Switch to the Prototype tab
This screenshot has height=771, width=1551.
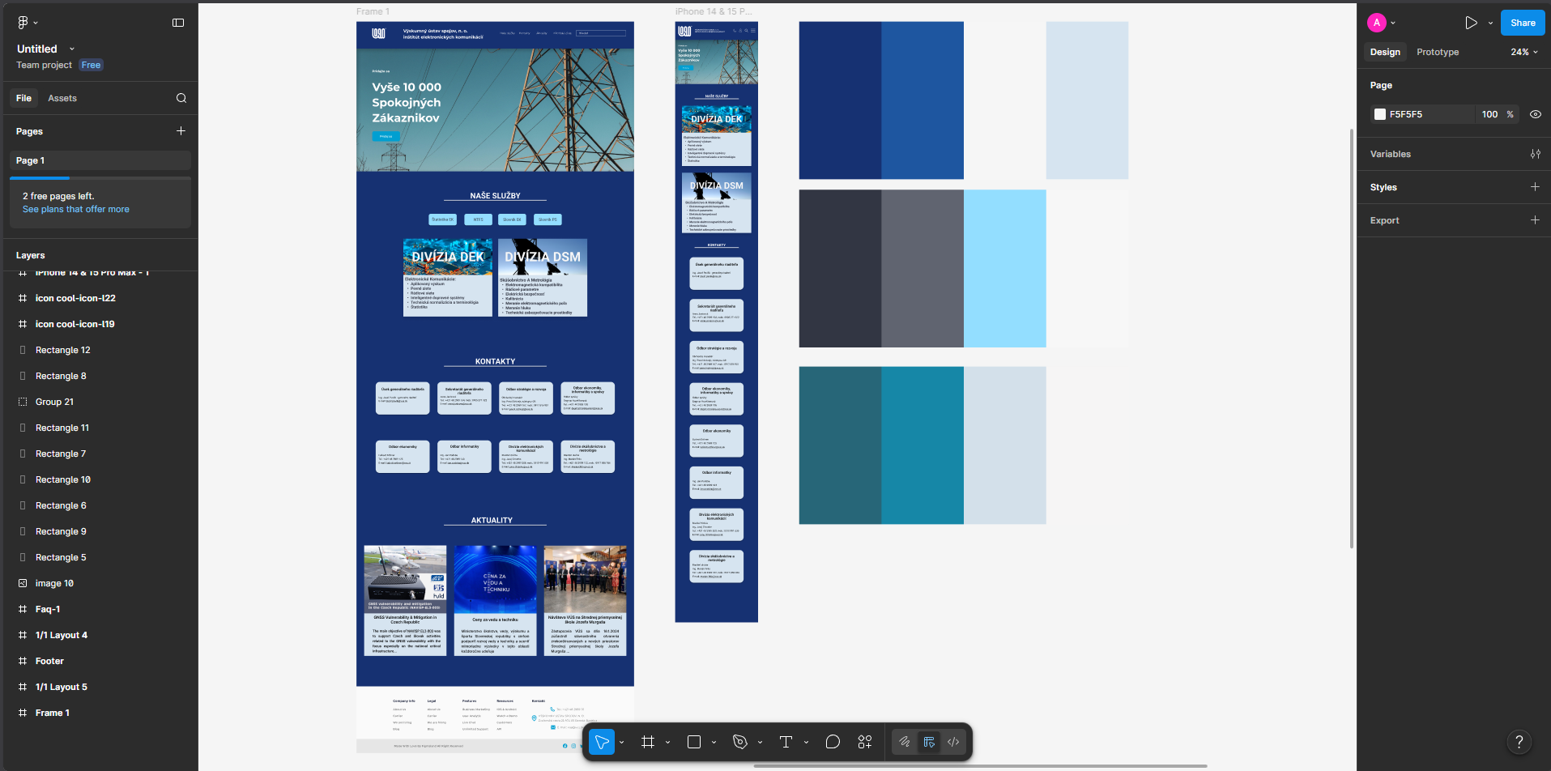[1438, 52]
